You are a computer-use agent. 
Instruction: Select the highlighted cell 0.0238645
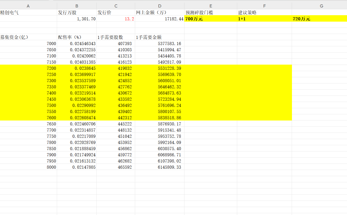tap(77, 68)
